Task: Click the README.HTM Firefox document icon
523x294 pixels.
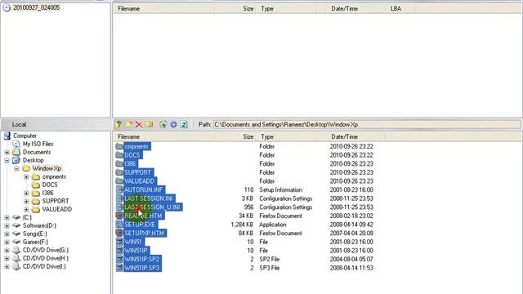Action: [x=119, y=216]
